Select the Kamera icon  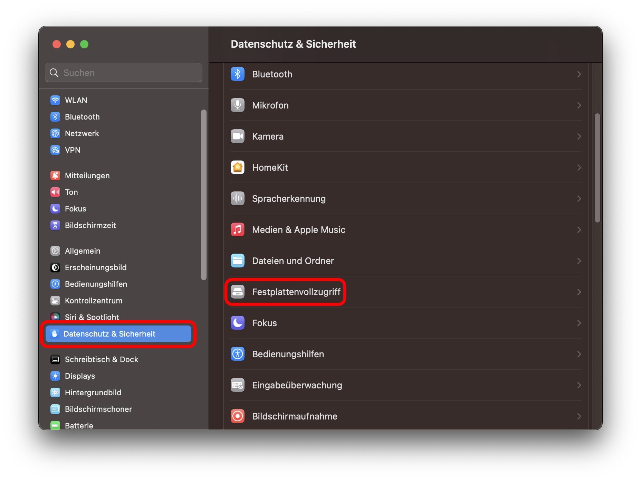point(237,136)
